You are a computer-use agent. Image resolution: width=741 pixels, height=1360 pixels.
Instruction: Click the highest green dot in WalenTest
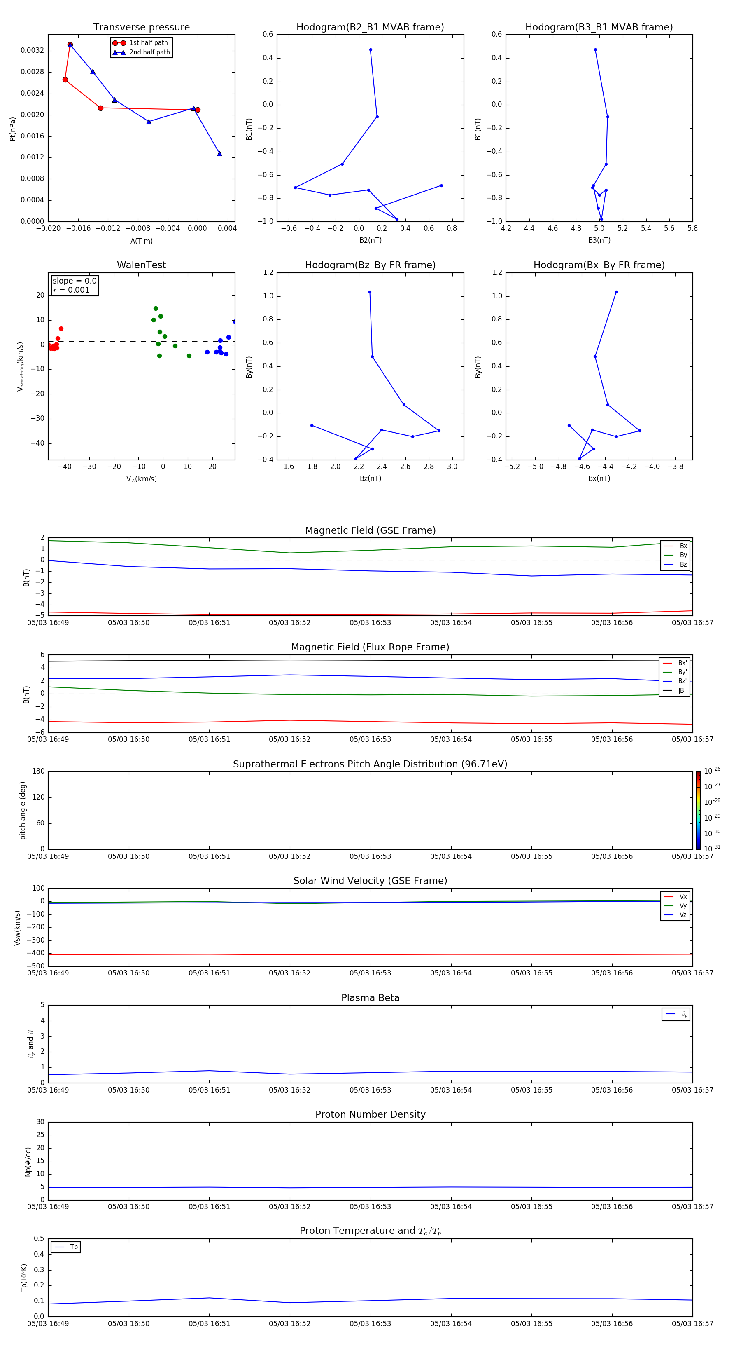pos(156,308)
